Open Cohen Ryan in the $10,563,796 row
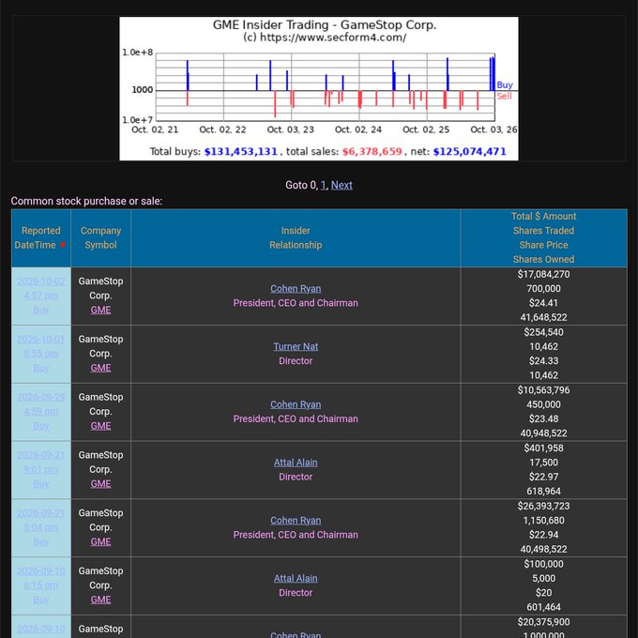638x638 pixels. 296,404
